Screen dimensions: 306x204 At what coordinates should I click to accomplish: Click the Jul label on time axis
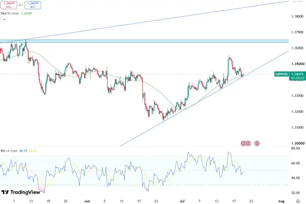pyautogui.click(x=182, y=201)
